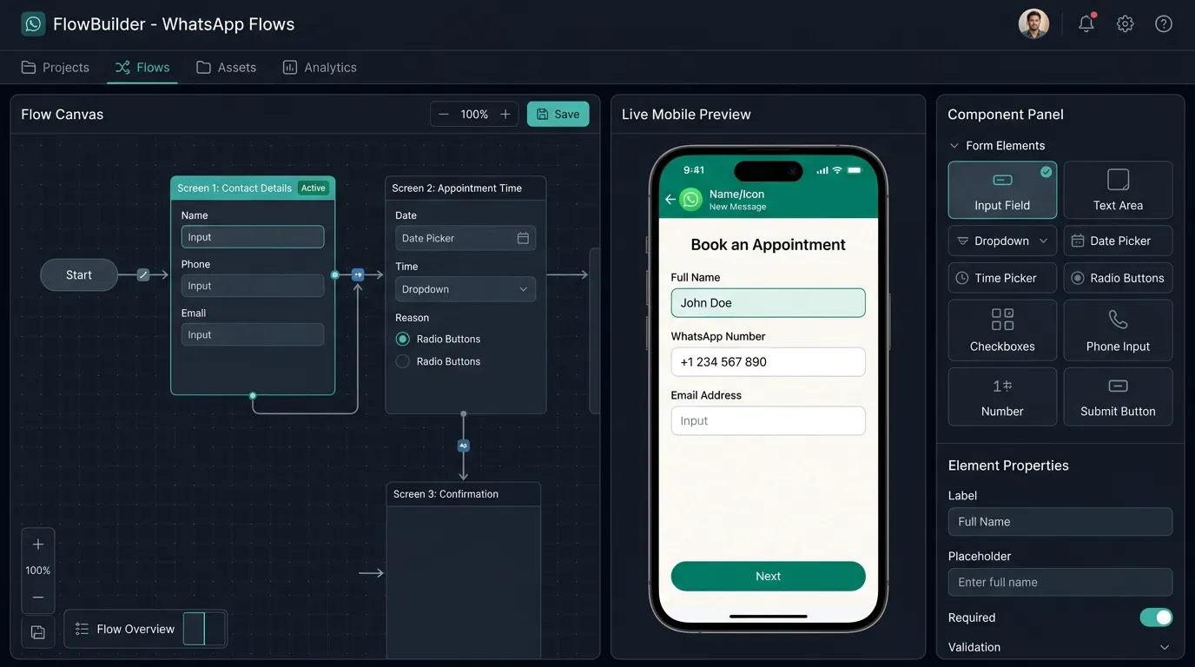
Task: Decrease zoom using toolbar minus button
Action: click(444, 115)
